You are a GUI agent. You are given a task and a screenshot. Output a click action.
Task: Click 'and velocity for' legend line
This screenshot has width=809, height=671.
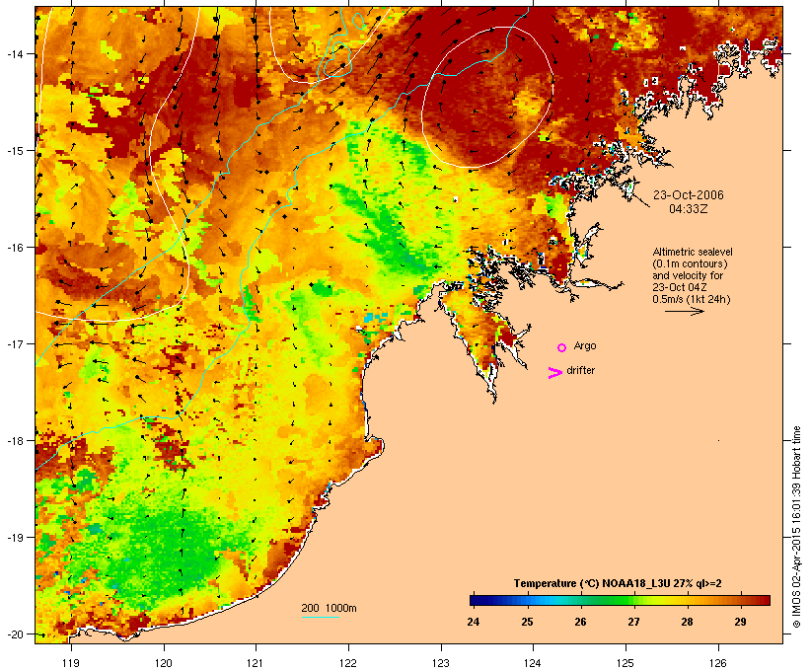tap(688, 275)
